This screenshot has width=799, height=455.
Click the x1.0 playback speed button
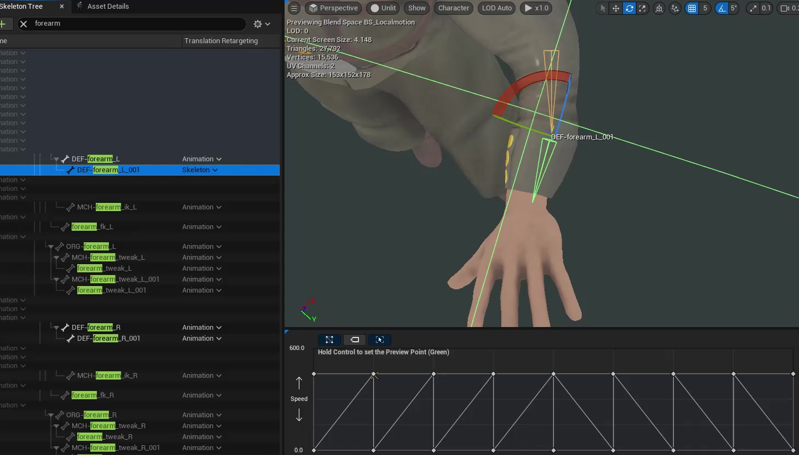pos(536,8)
